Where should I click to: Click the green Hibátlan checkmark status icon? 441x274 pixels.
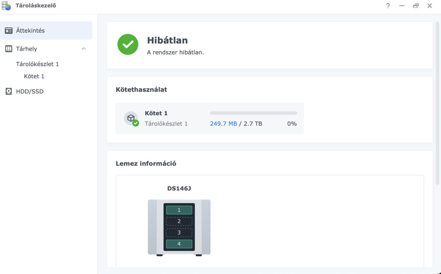[128, 44]
